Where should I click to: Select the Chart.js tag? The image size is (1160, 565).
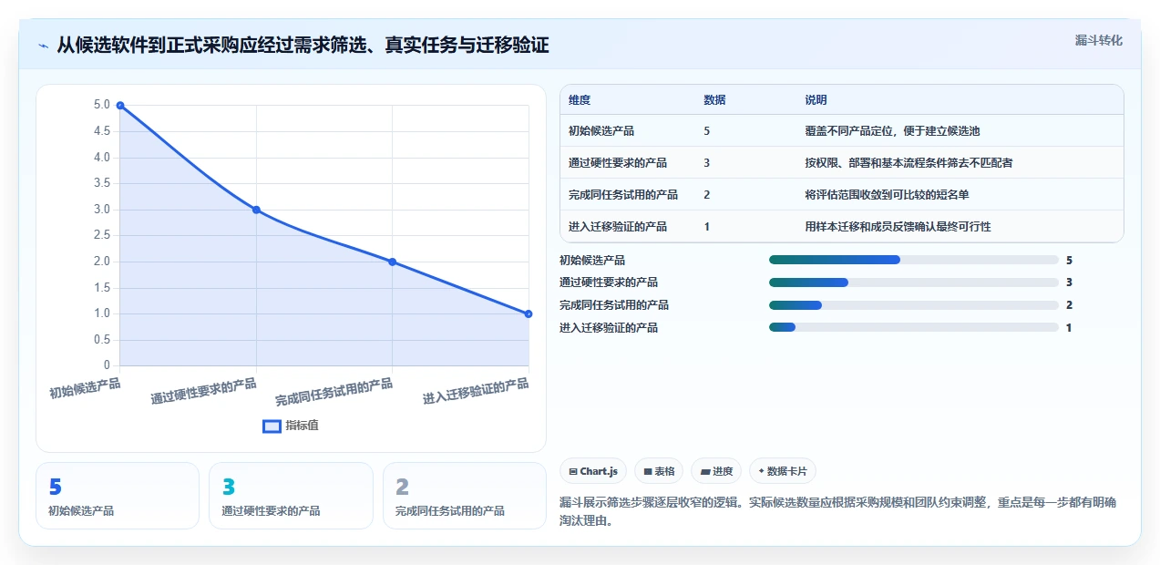click(x=593, y=471)
